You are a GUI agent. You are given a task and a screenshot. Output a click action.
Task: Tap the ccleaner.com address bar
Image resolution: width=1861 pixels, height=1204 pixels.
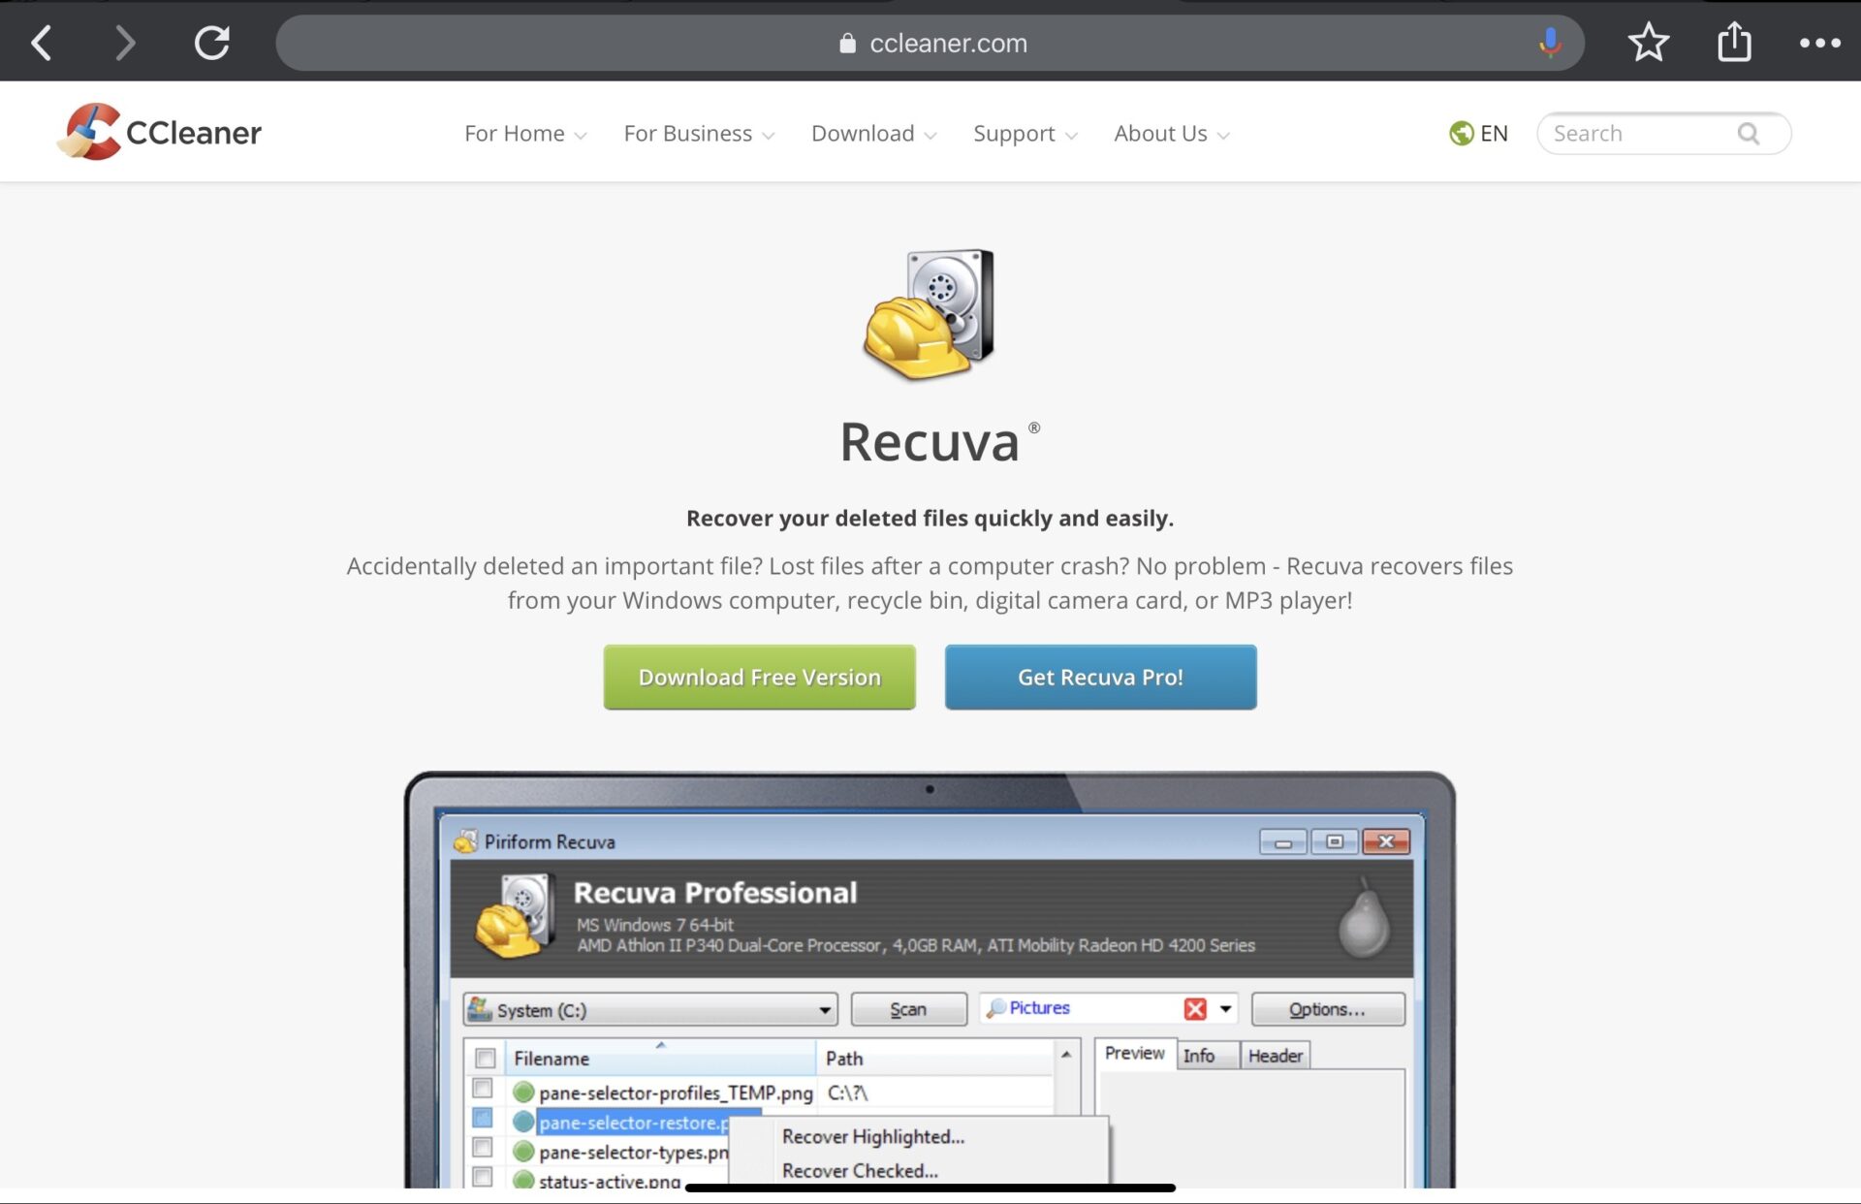(x=930, y=43)
